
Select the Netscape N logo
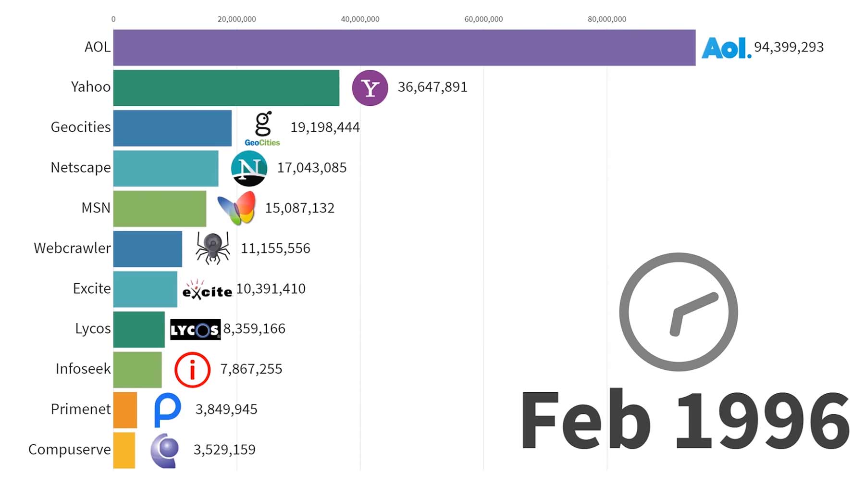(249, 168)
